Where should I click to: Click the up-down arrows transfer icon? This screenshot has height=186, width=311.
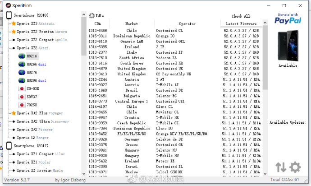(x=281, y=167)
